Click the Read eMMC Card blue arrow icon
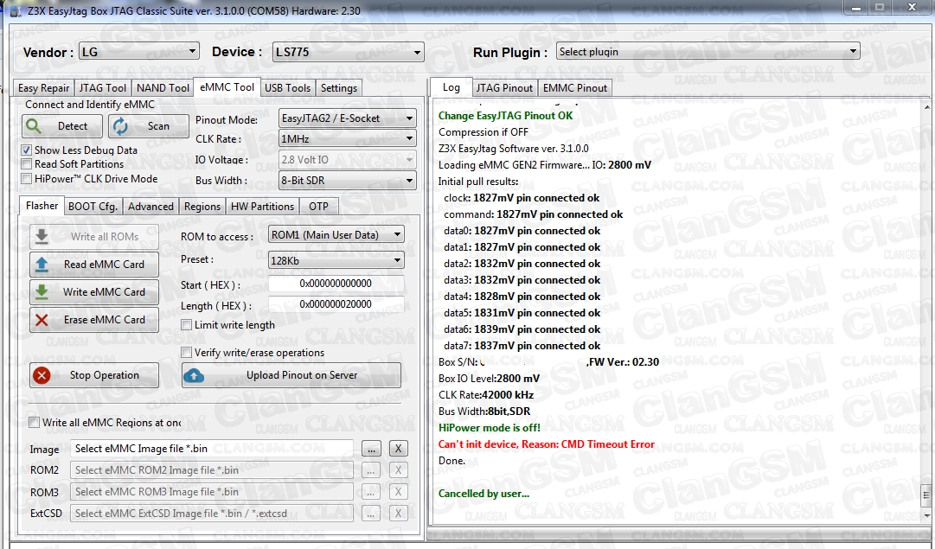The width and height of the screenshot is (935, 549). click(x=42, y=265)
